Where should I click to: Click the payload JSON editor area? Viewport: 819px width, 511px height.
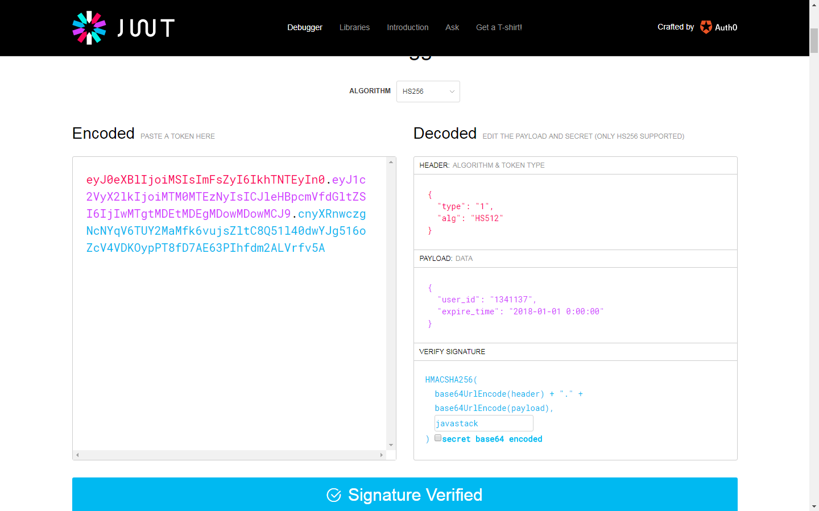[x=575, y=305]
